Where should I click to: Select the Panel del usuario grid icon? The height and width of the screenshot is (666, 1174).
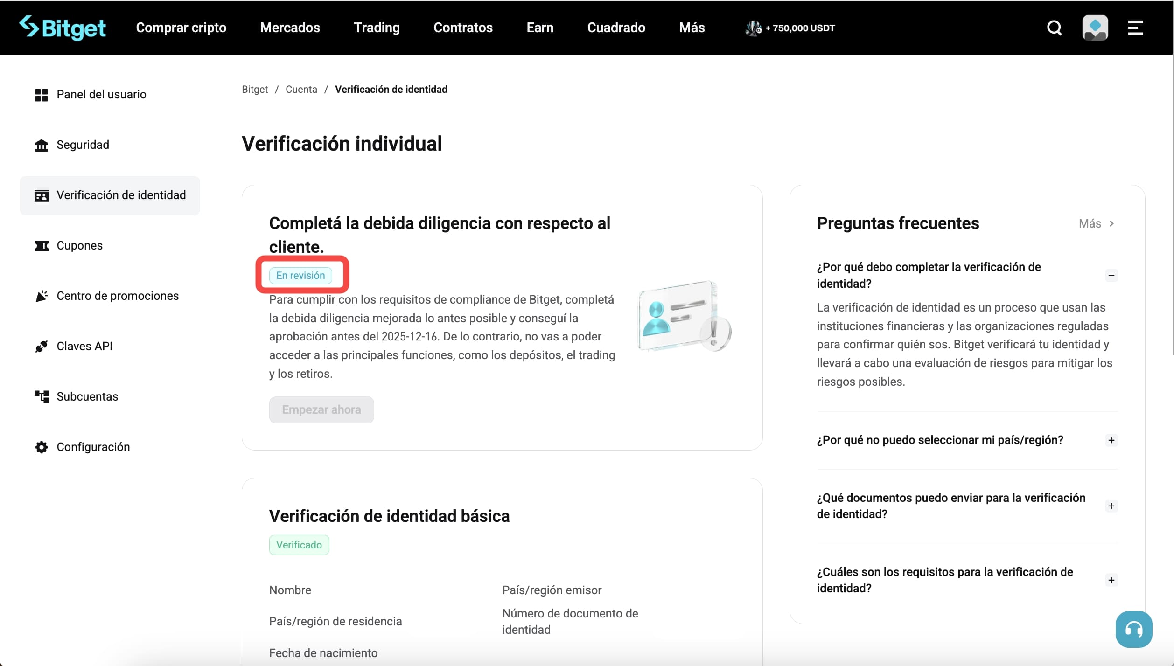42,94
